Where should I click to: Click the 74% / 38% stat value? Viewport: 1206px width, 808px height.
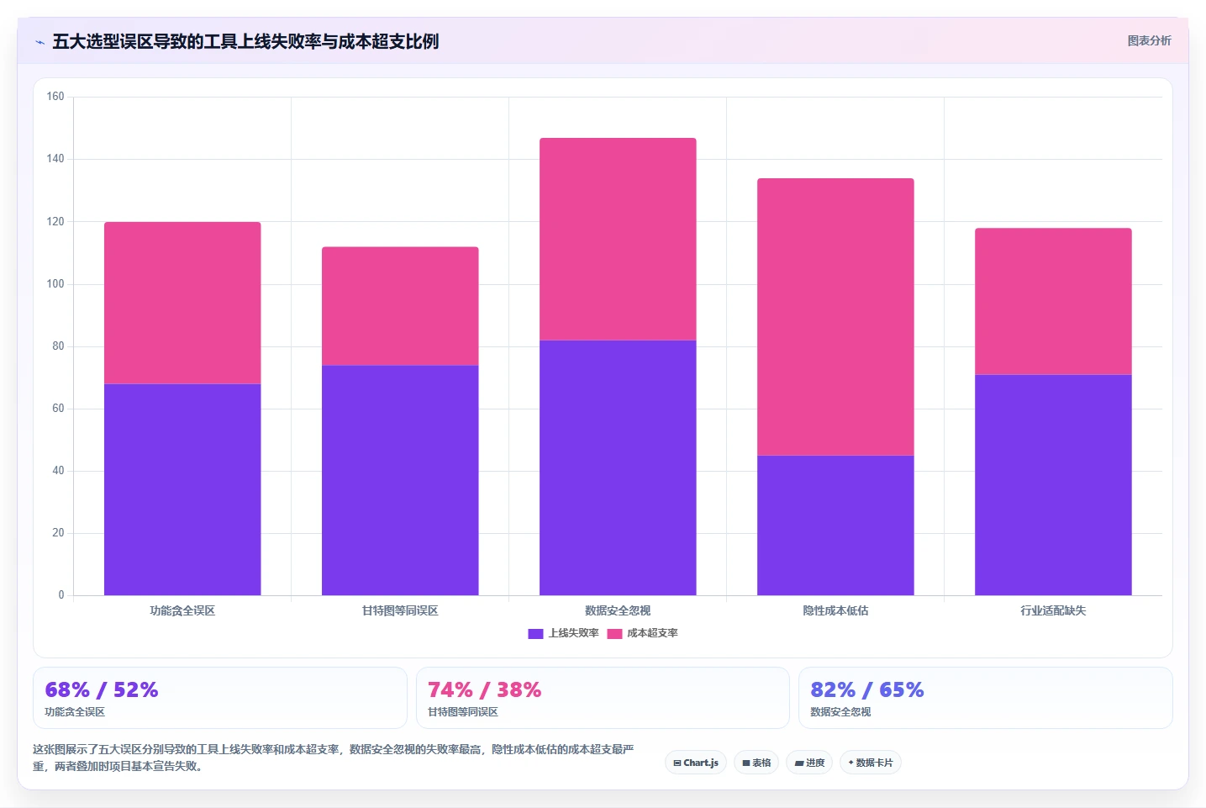pos(485,690)
